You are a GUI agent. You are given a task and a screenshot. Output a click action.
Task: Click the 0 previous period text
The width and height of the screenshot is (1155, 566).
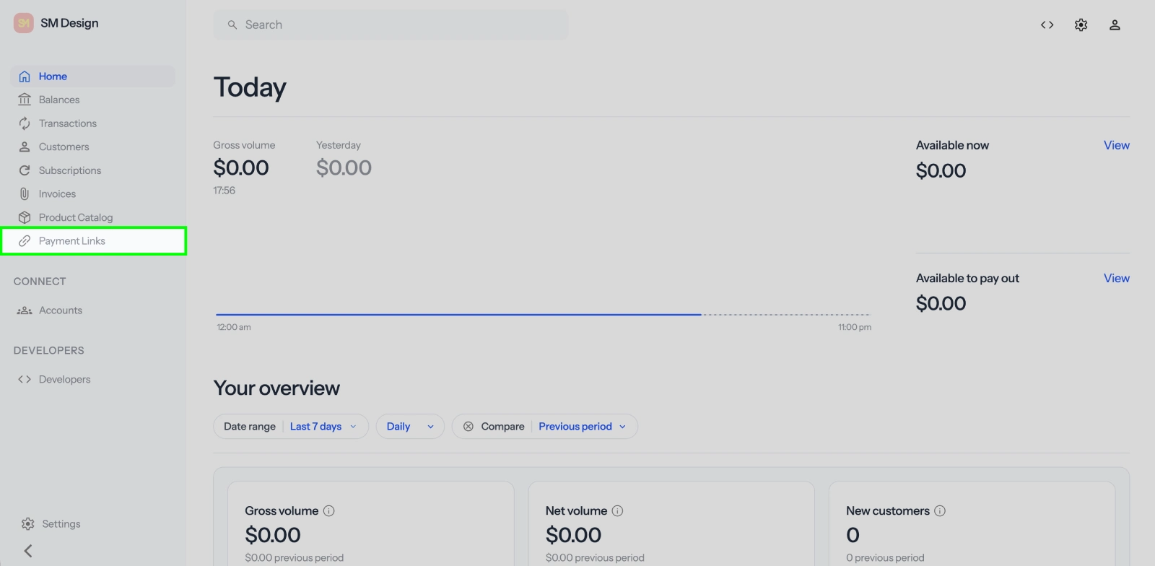click(885, 558)
